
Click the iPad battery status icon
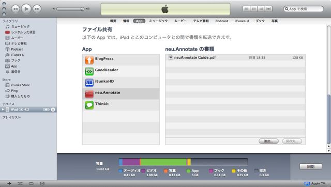click(x=46, y=110)
